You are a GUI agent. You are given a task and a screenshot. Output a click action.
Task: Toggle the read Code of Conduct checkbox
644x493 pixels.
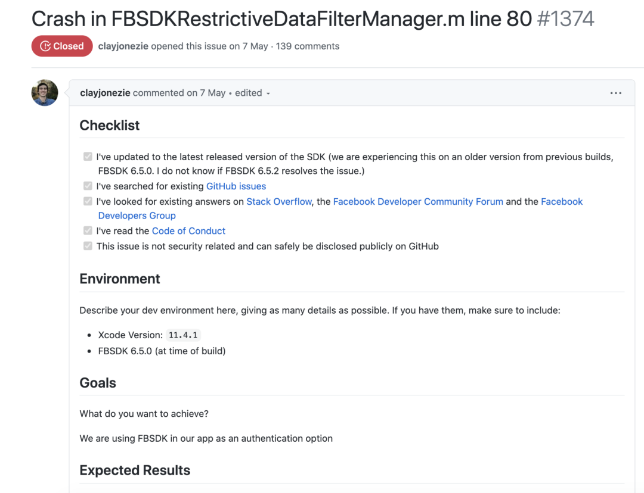pos(88,230)
